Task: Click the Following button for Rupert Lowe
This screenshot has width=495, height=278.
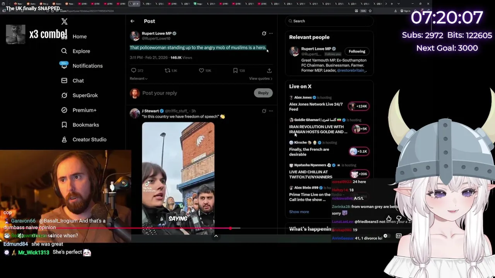Action: [x=357, y=51]
